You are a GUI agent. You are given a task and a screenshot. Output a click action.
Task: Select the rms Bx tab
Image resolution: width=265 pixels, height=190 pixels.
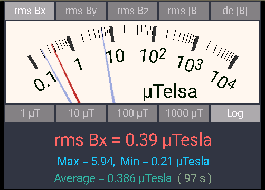click(30, 11)
